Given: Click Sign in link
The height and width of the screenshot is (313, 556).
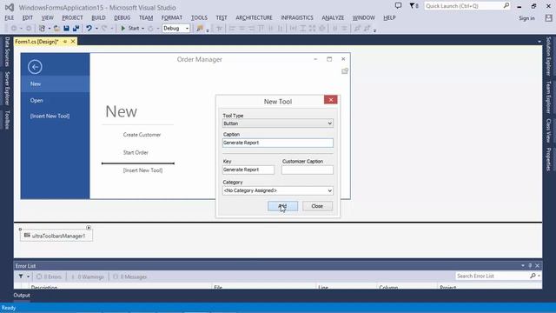Looking at the screenshot, I should 526,18.
